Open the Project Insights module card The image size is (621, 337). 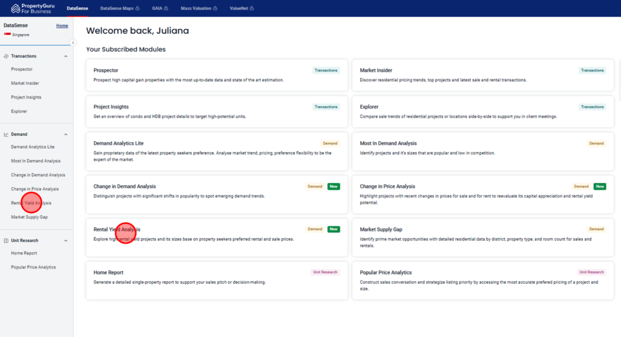click(x=217, y=112)
